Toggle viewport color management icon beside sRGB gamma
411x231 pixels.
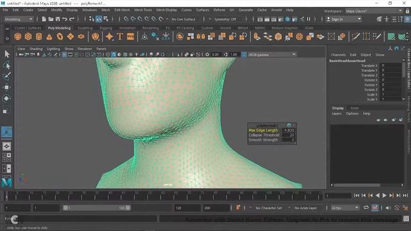[x=244, y=55]
